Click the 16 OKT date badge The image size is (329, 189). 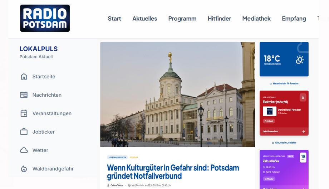[303, 157]
